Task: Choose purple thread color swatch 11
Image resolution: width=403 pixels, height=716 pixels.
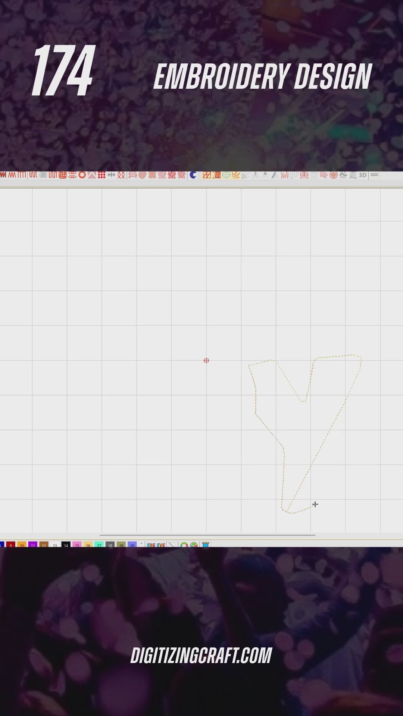Action: click(33, 545)
